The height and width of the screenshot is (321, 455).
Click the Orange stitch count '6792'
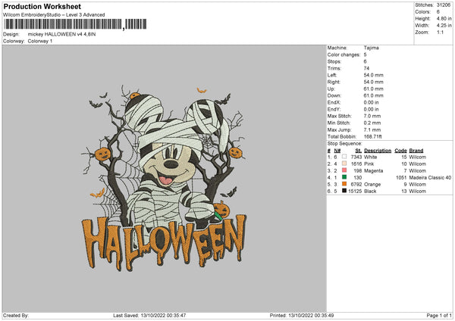click(x=356, y=184)
